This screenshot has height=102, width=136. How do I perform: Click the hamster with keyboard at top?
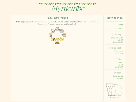pos(57,29)
